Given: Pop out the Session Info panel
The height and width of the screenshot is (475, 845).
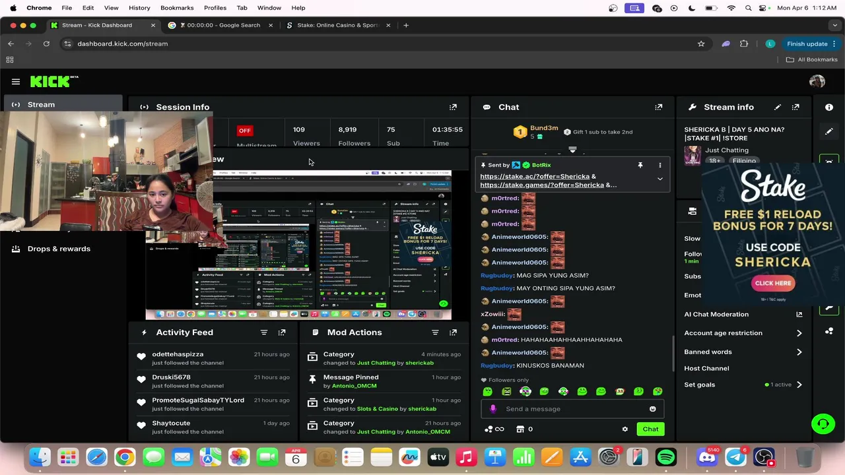Looking at the screenshot, I should (453, 107).
